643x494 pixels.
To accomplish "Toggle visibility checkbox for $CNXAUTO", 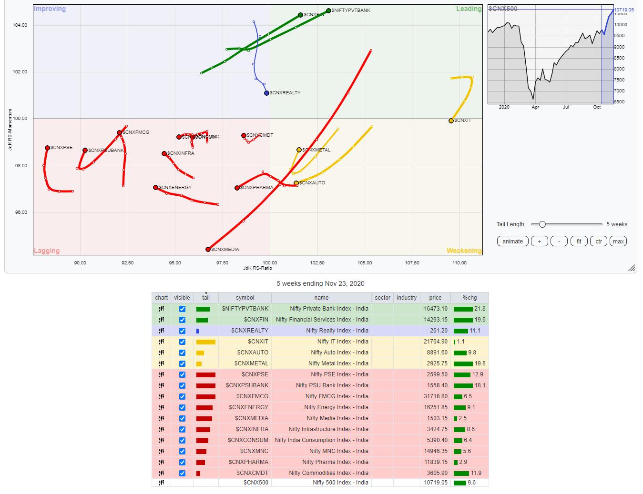I will (x=182, y=353).
